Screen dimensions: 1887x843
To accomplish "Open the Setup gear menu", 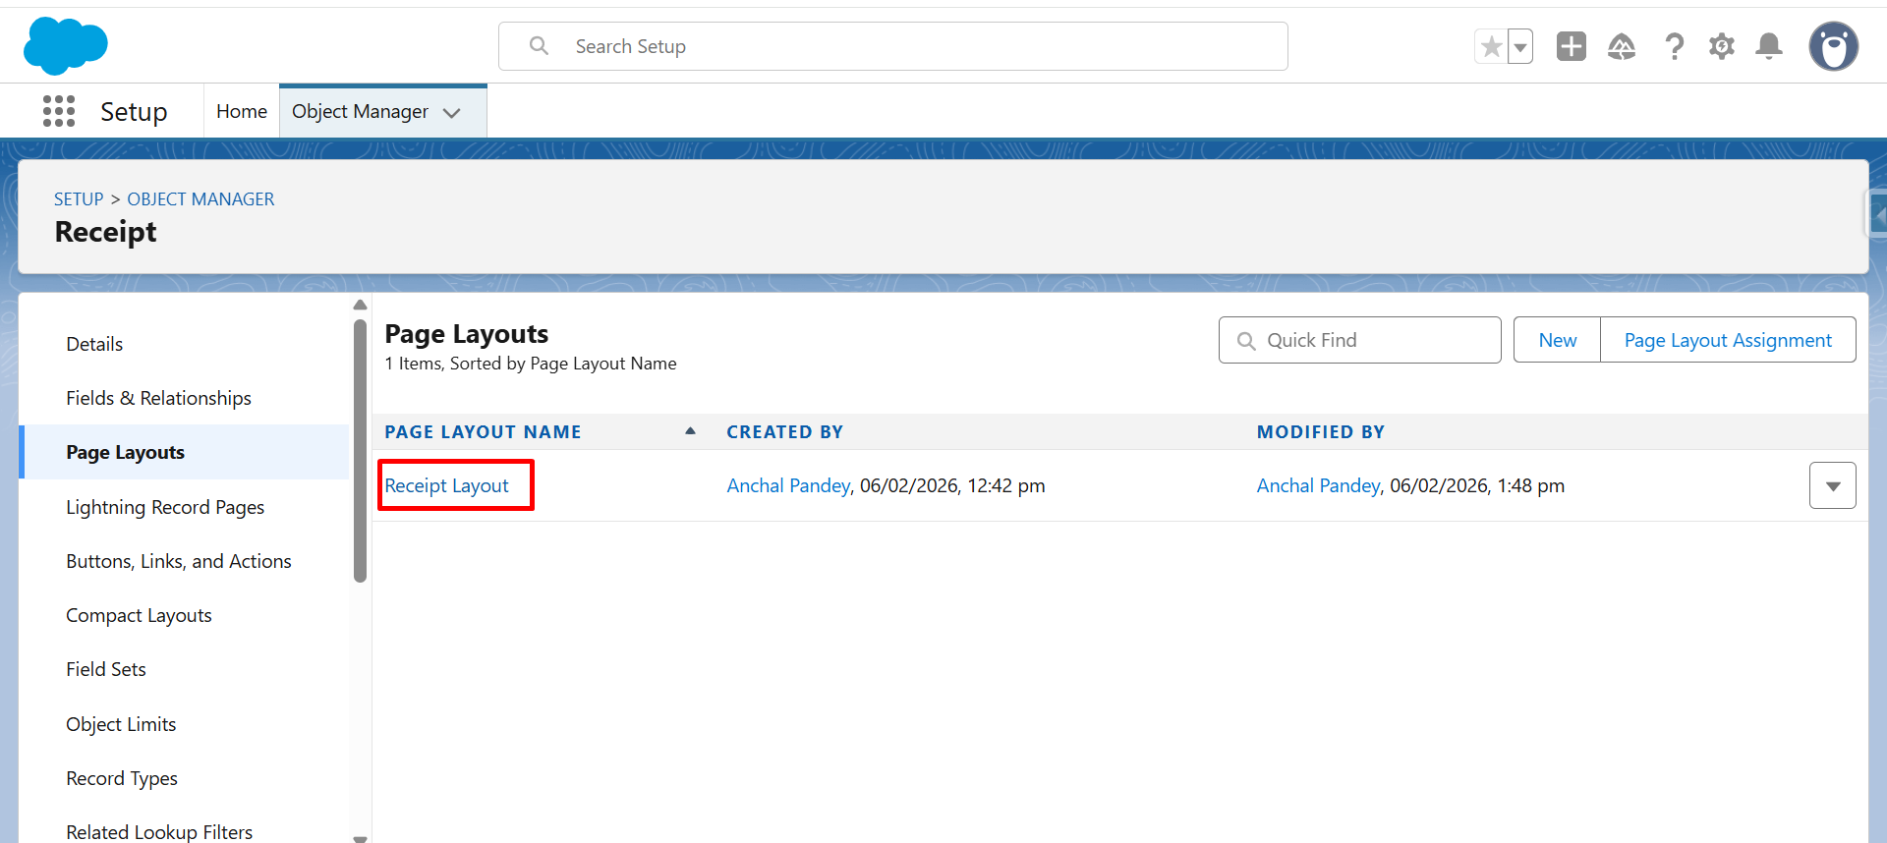I will (x=1721, y=46).
